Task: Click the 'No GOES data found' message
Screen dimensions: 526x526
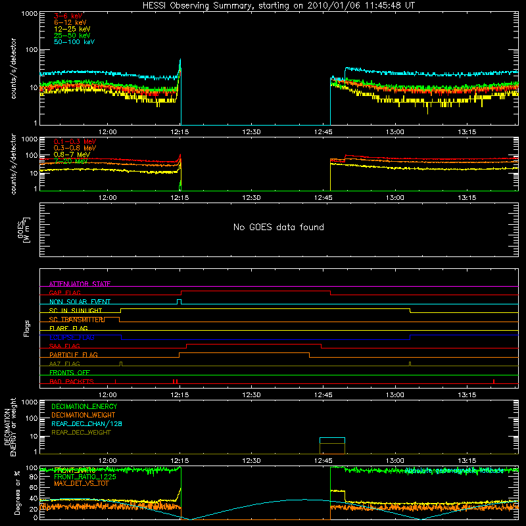Action: (278, 227)
